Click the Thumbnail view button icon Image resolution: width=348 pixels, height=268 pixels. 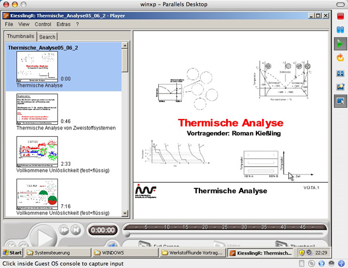[281, 244]
